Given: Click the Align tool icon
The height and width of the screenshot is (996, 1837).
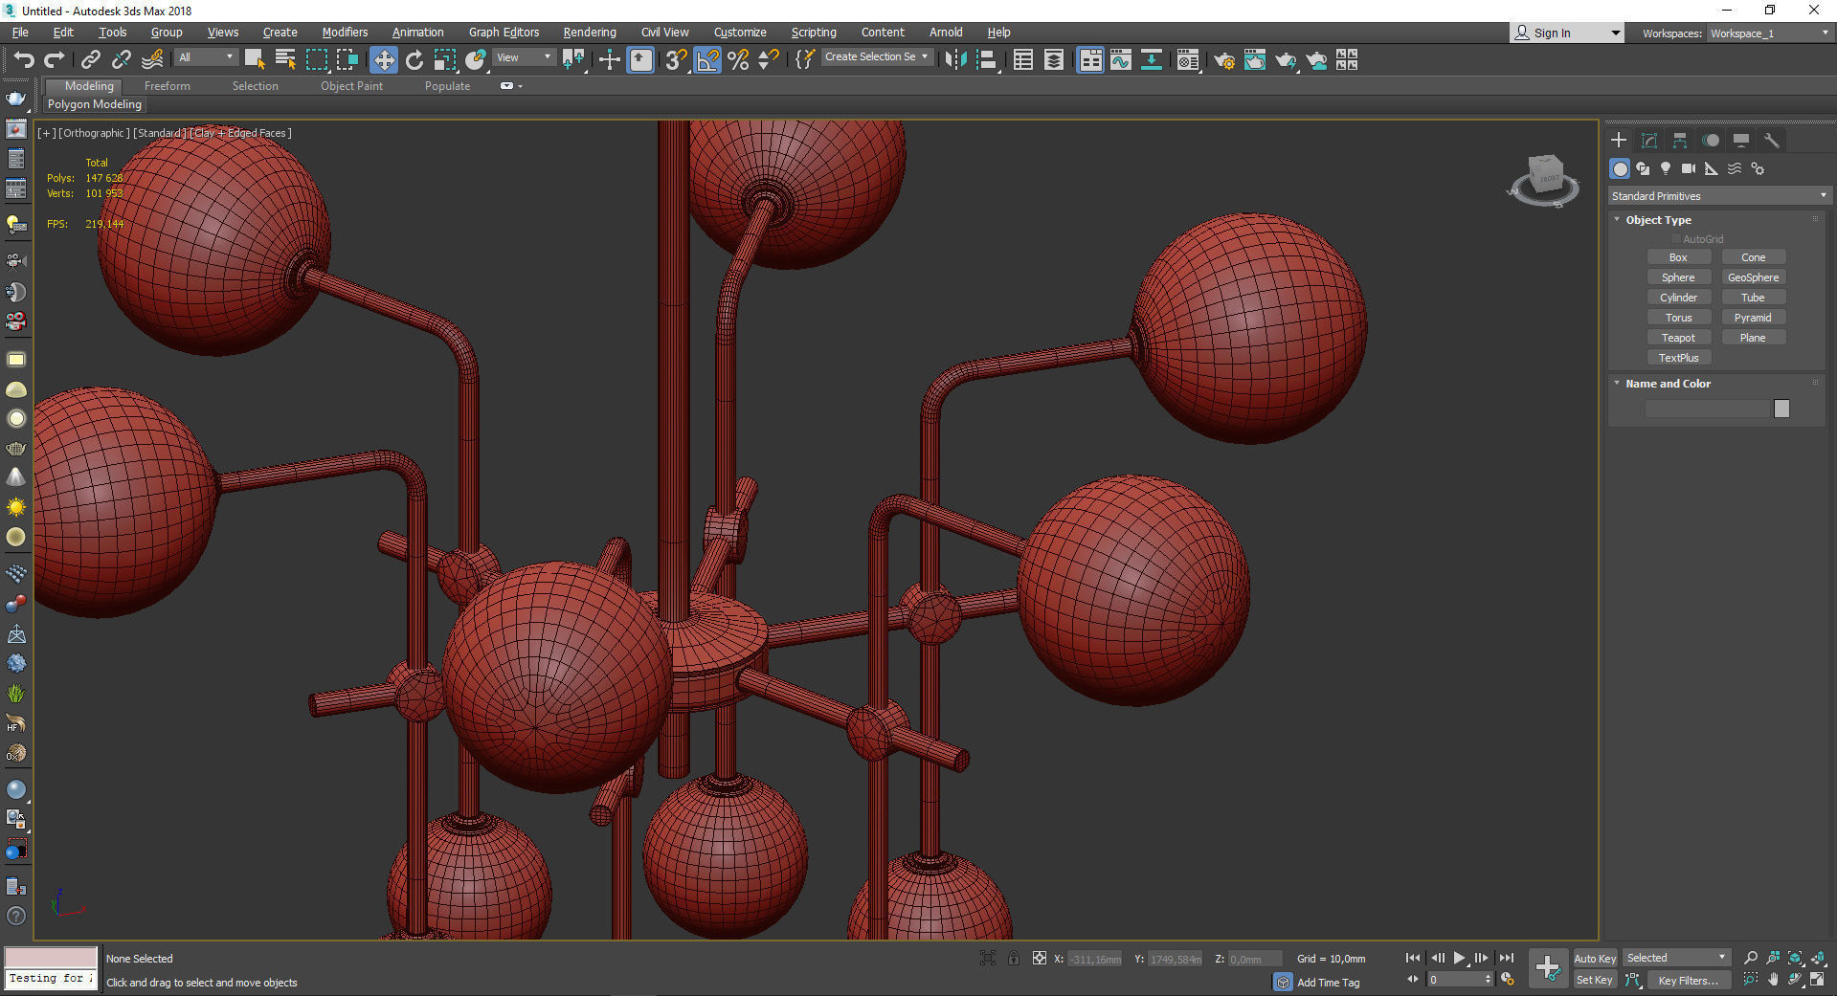Looking at the screenshot, I should point(986,60).
